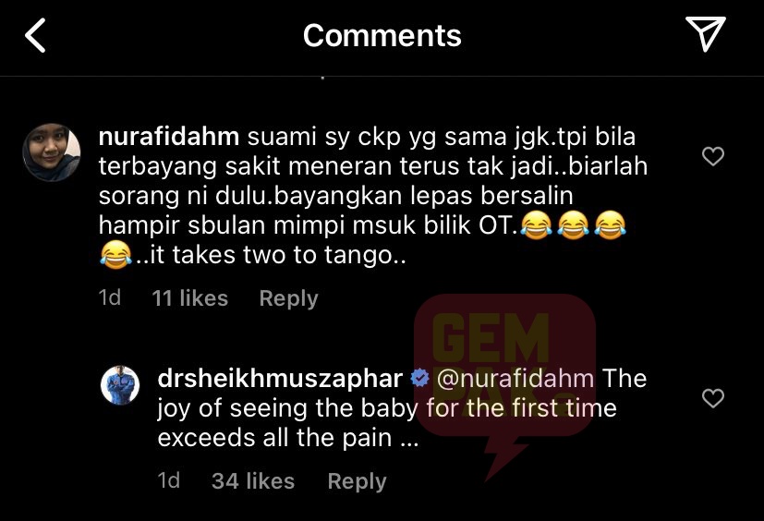764x521 pixels.
Task: Go back using the left chevron arrow
Action: pos(35,35)
